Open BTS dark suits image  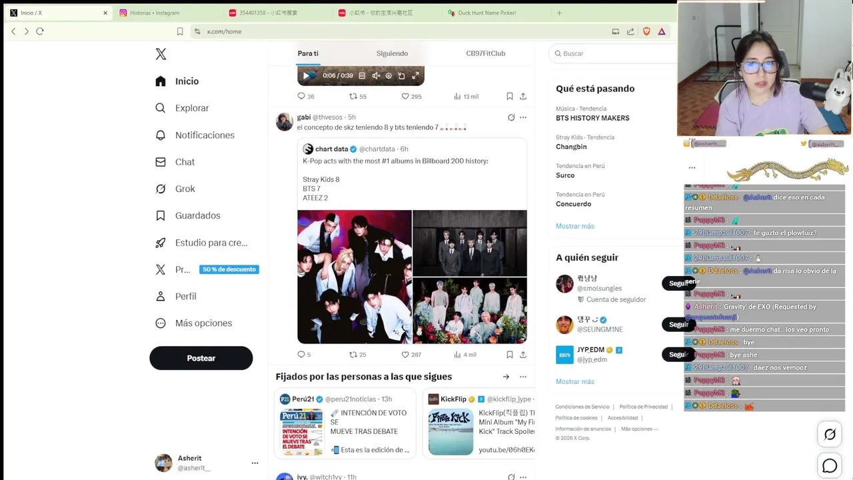[x=470, y=243]
